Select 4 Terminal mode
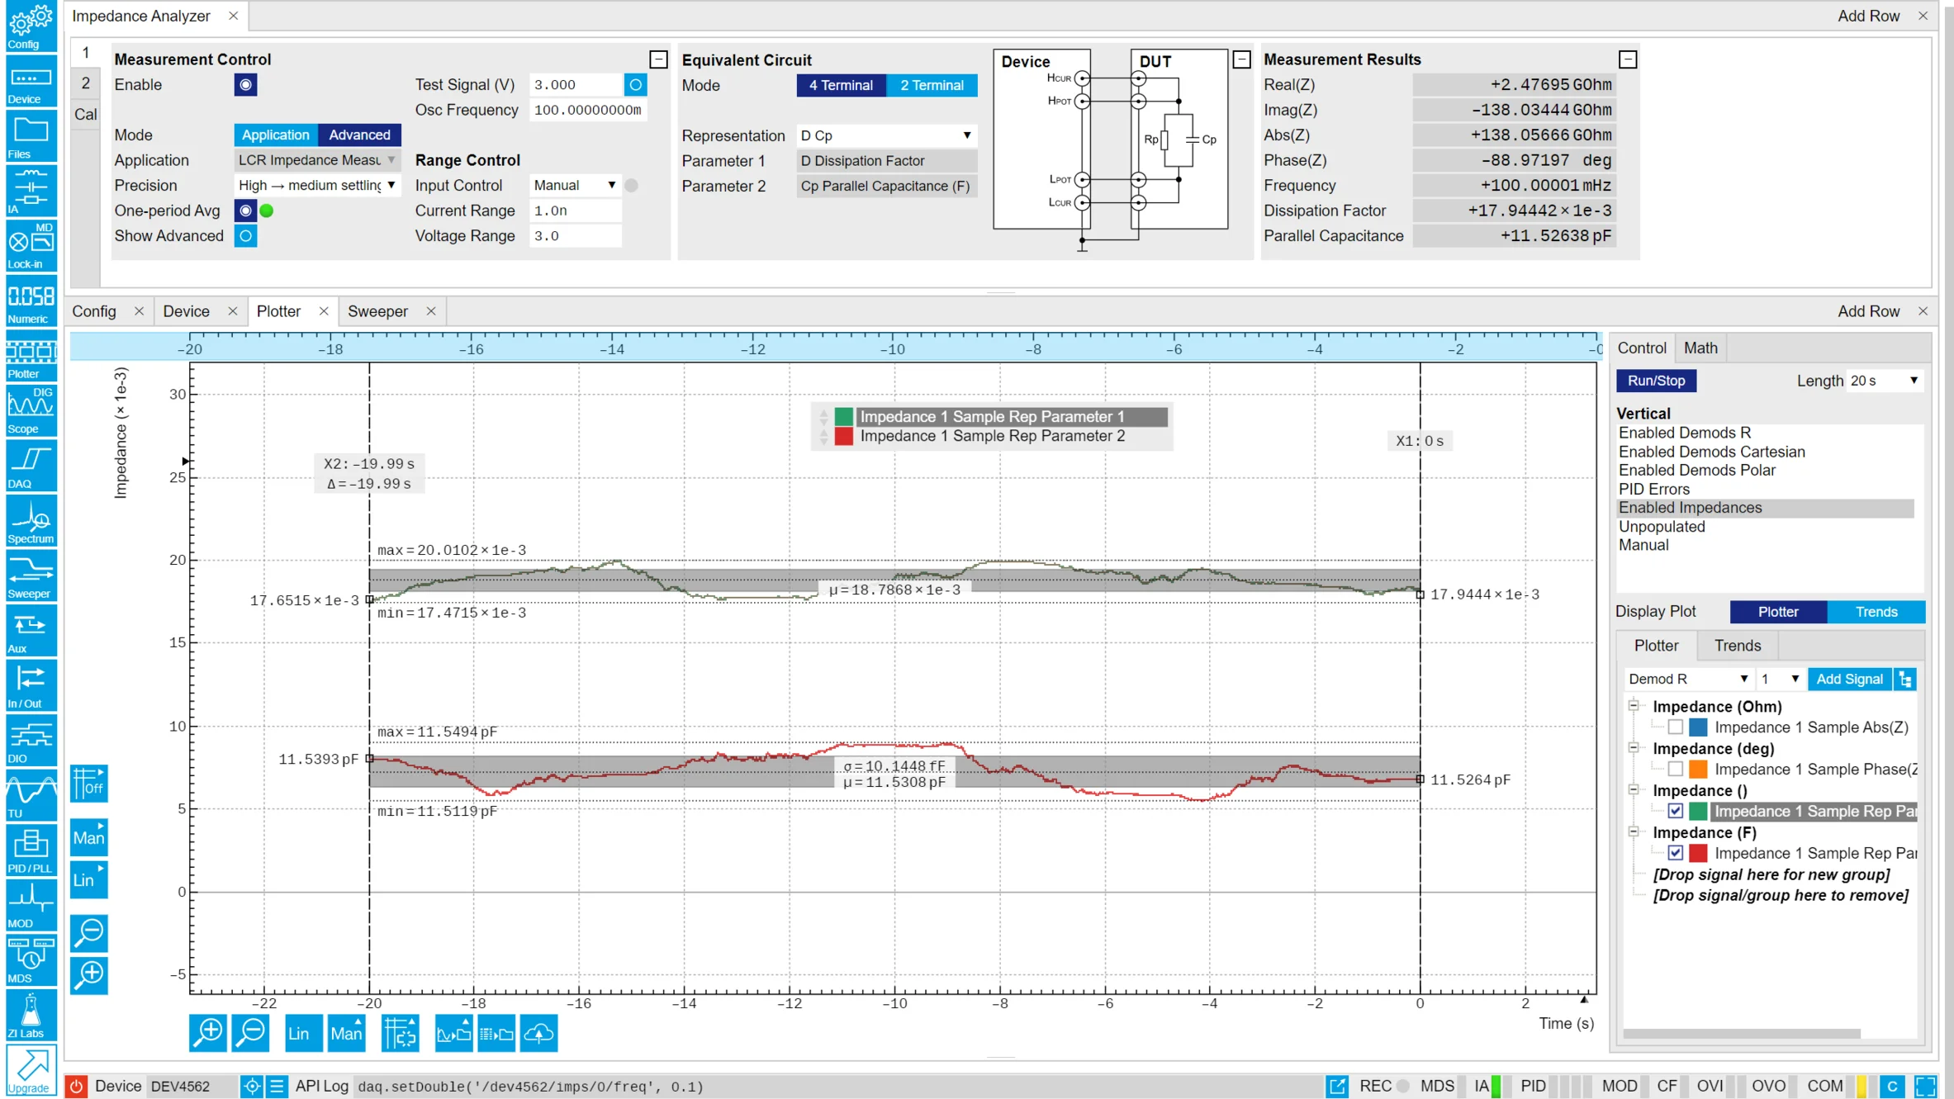This screenshot has height=1099, width=1954. (841, 85)
